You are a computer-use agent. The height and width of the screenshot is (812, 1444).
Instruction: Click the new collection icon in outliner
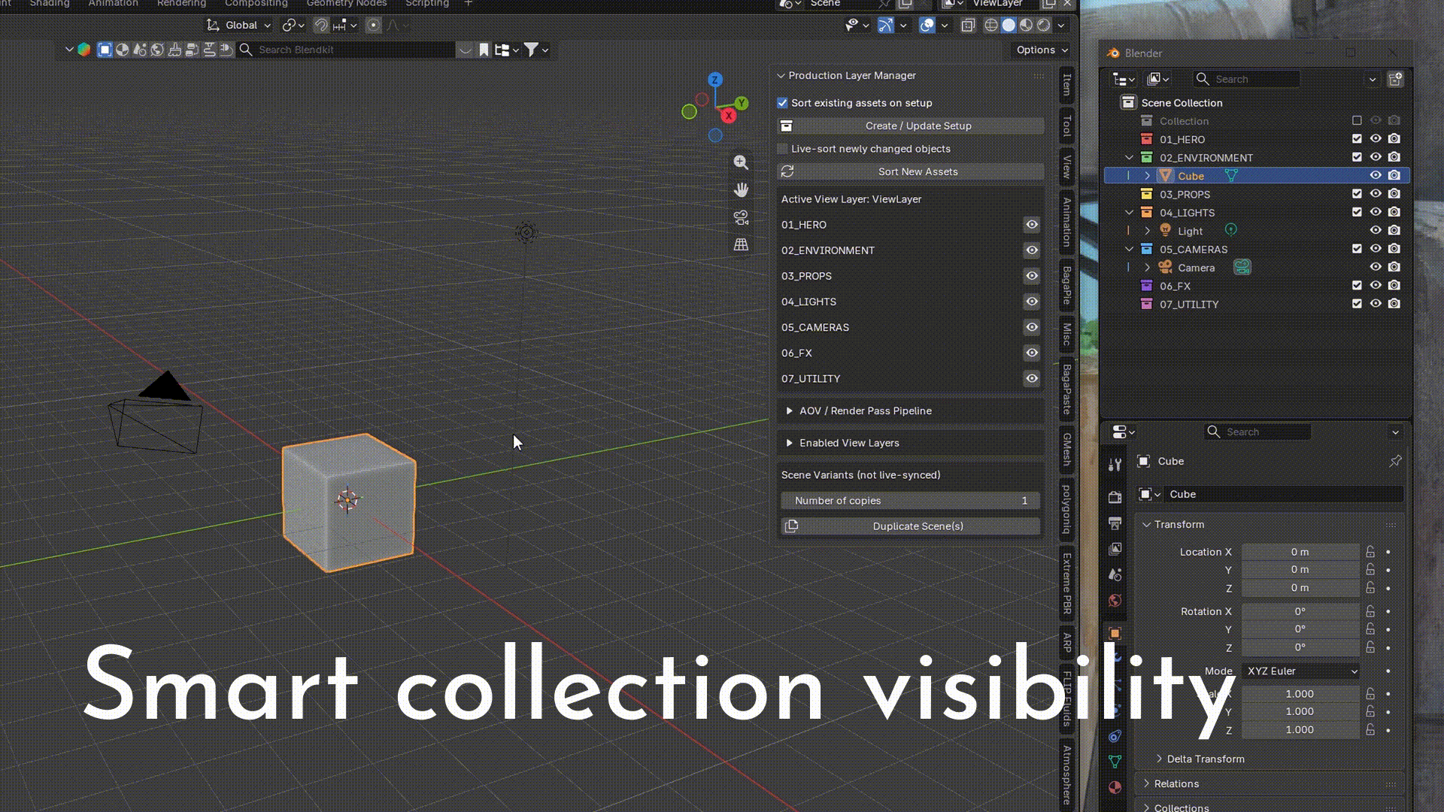click(1395, 79)
